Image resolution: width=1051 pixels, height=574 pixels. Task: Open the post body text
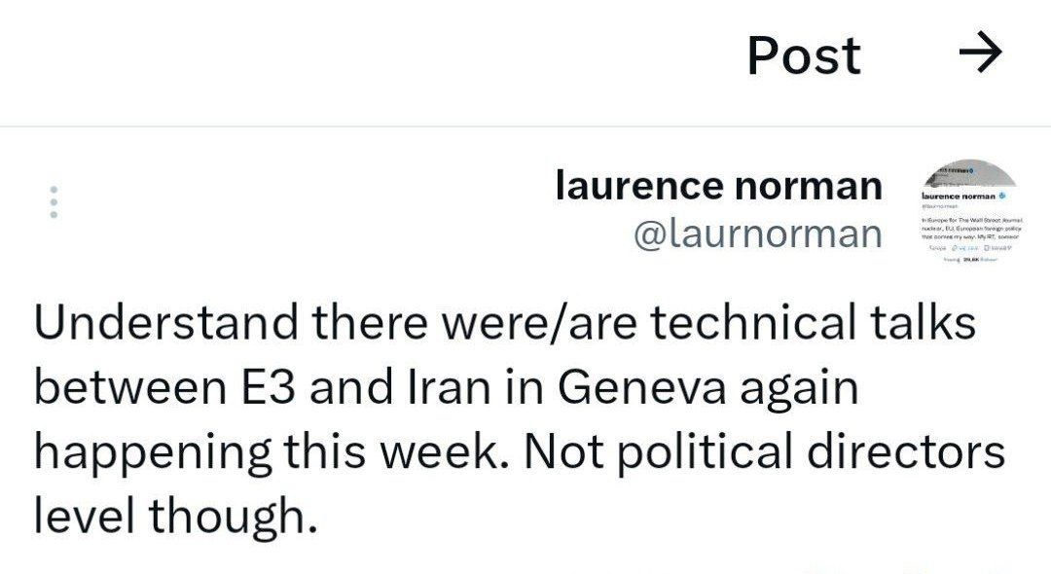520,418
